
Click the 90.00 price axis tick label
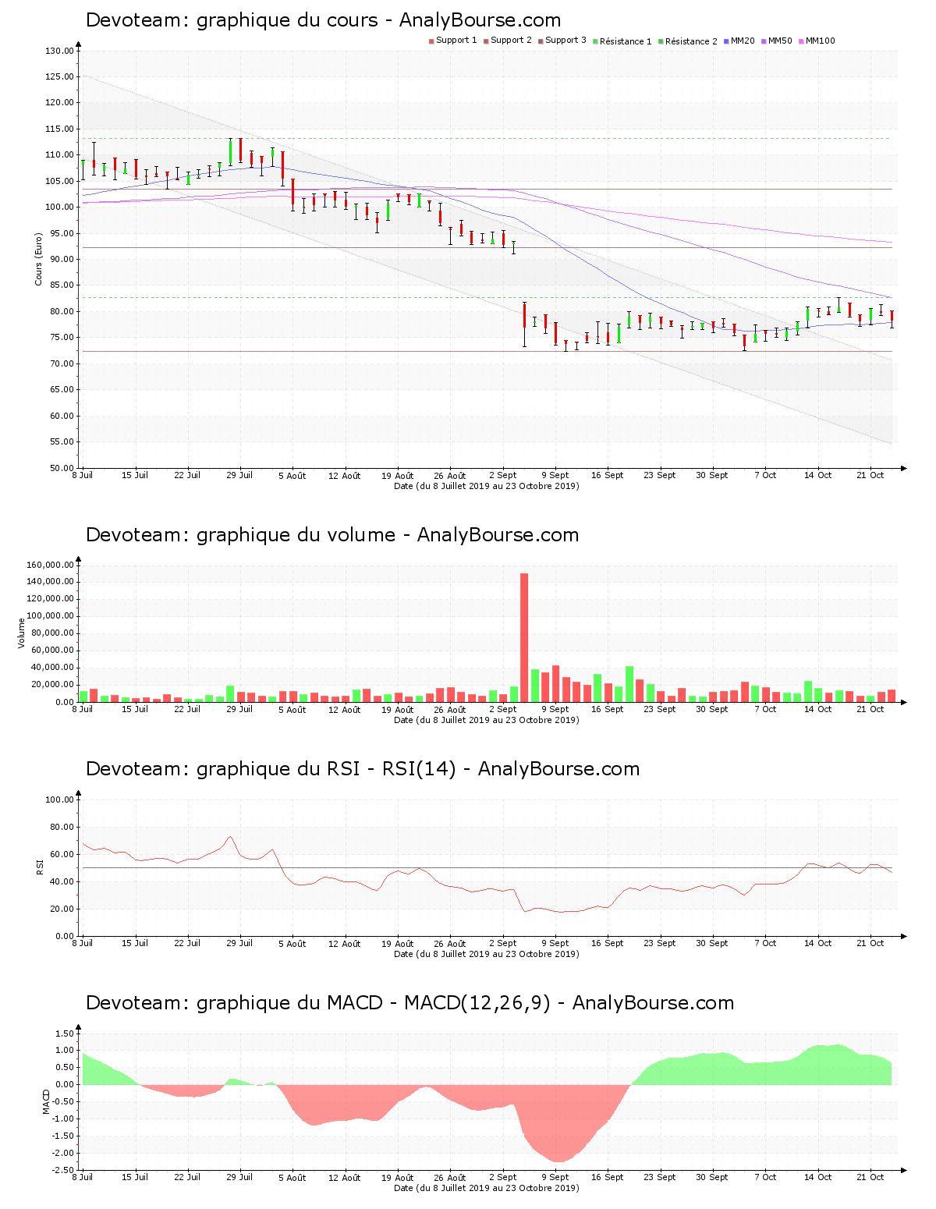coord(62,259)
